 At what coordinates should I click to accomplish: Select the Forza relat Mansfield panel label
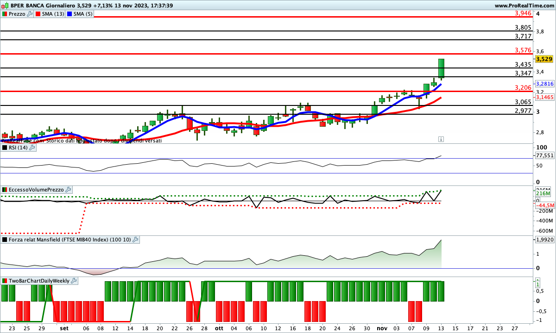click(x=70, y=240)
